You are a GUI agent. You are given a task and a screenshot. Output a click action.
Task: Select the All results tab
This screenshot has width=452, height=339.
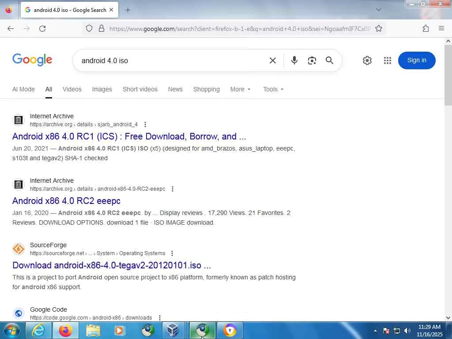[x=49, y=89]
